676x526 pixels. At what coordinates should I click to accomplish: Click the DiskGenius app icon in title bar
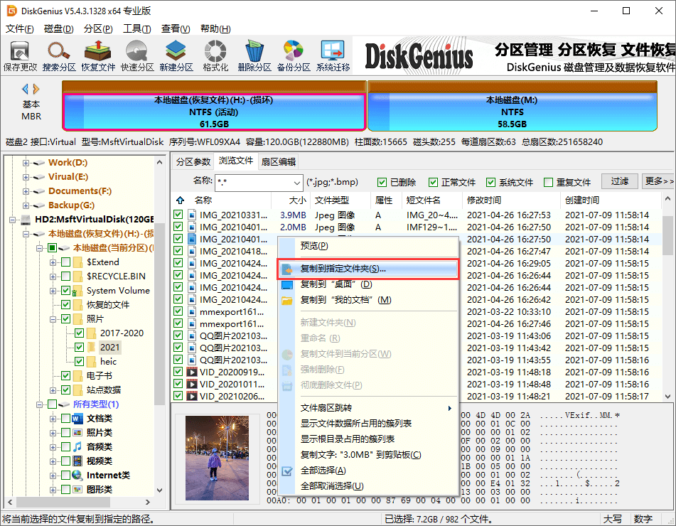coord(11,11)
